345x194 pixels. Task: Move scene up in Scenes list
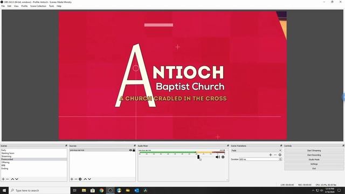tap(12, 179)
